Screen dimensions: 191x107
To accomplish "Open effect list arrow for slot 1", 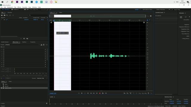I will click(x=45, y=49).
